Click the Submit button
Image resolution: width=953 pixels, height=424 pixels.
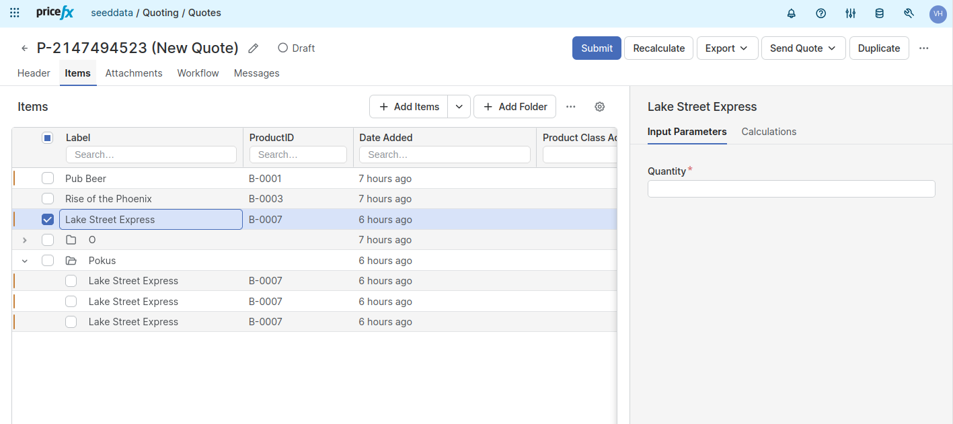(597, 48)
